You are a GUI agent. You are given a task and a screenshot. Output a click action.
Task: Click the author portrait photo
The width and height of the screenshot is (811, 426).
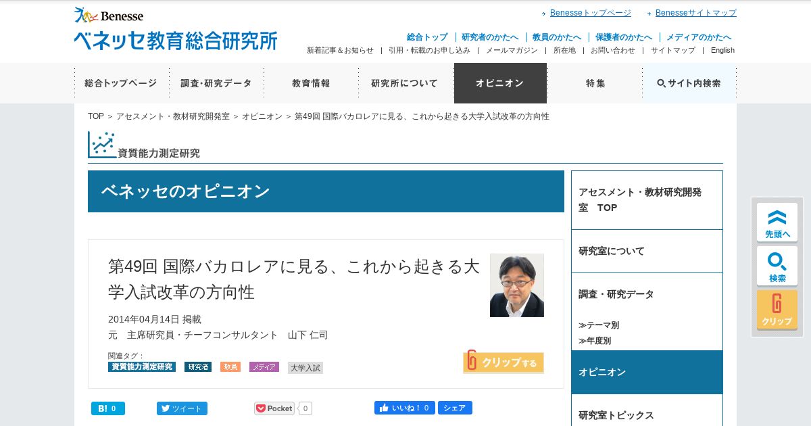(517, 285)
